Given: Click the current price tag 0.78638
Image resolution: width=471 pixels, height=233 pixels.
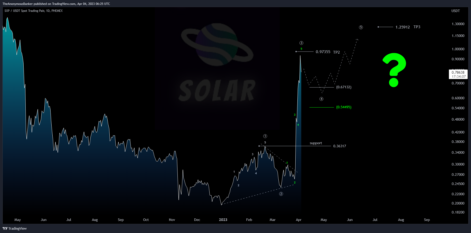Looking at the screenshot, I should [458, 72].
